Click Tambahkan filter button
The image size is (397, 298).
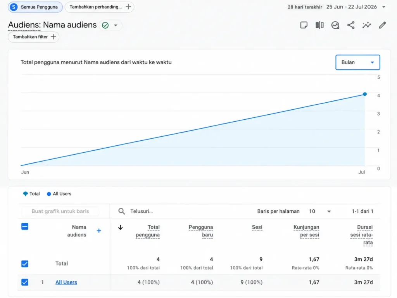(x=34, y=37)
